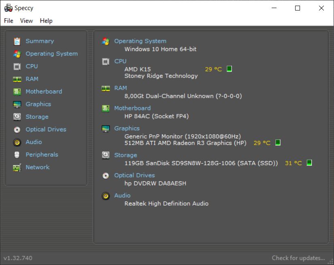Click the Generic PnP Monitor text
This screenshot has width=334, height=265.
point(183,136)
